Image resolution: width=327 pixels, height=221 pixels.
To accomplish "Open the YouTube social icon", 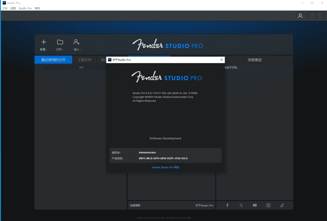I will click(255, 205).
